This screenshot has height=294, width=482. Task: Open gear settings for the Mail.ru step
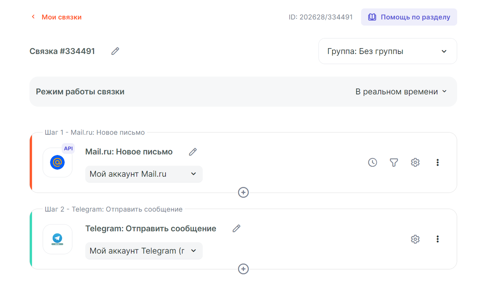[415, 162]
